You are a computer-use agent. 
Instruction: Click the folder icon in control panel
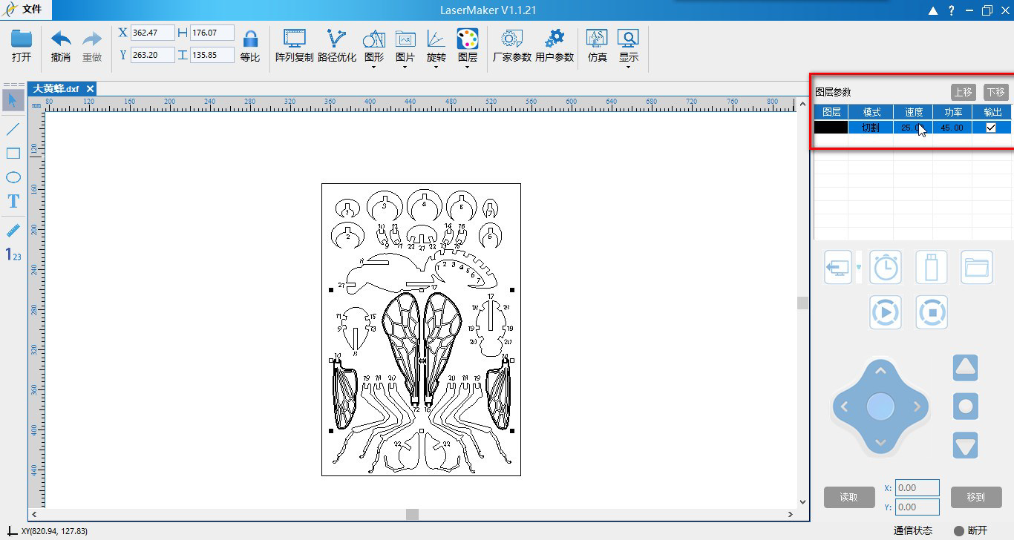click(977, 267)
